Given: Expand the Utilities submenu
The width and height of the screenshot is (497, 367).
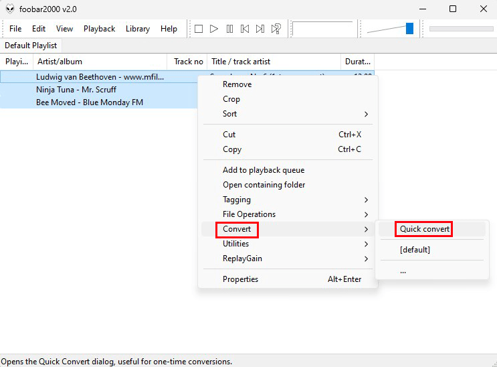Looking at the screenshot, I should [x=288, y=244].
